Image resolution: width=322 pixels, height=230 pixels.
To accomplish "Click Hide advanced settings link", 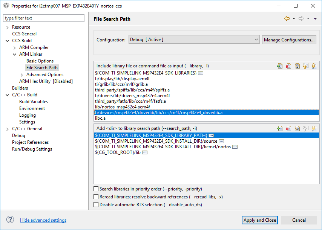I will pos(43,220).
